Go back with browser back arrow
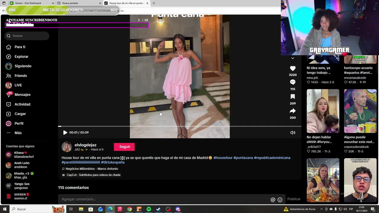Viewport: 379px width, 213px height. [x=4, y=10]
